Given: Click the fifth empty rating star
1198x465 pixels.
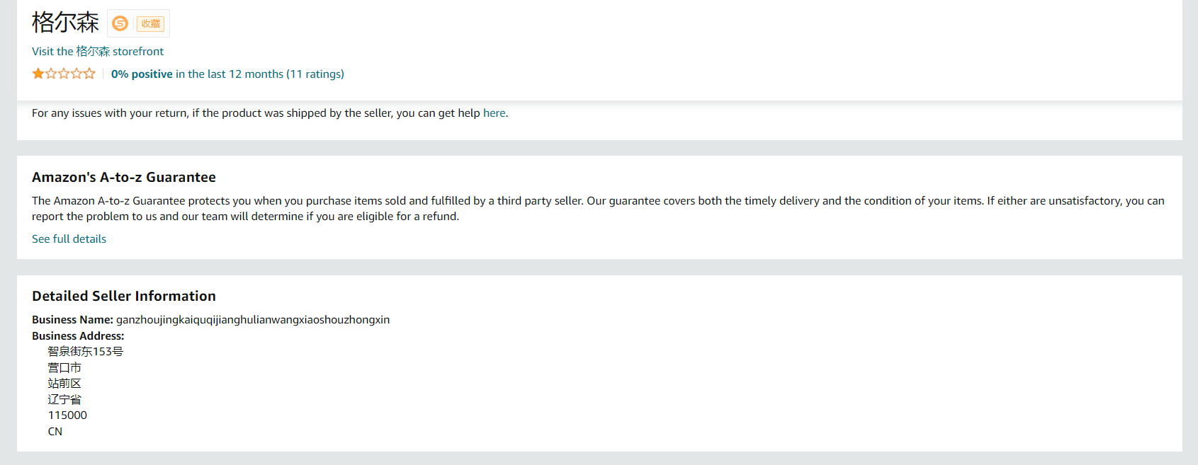Looking at the screenshot, I should (89, 74).
